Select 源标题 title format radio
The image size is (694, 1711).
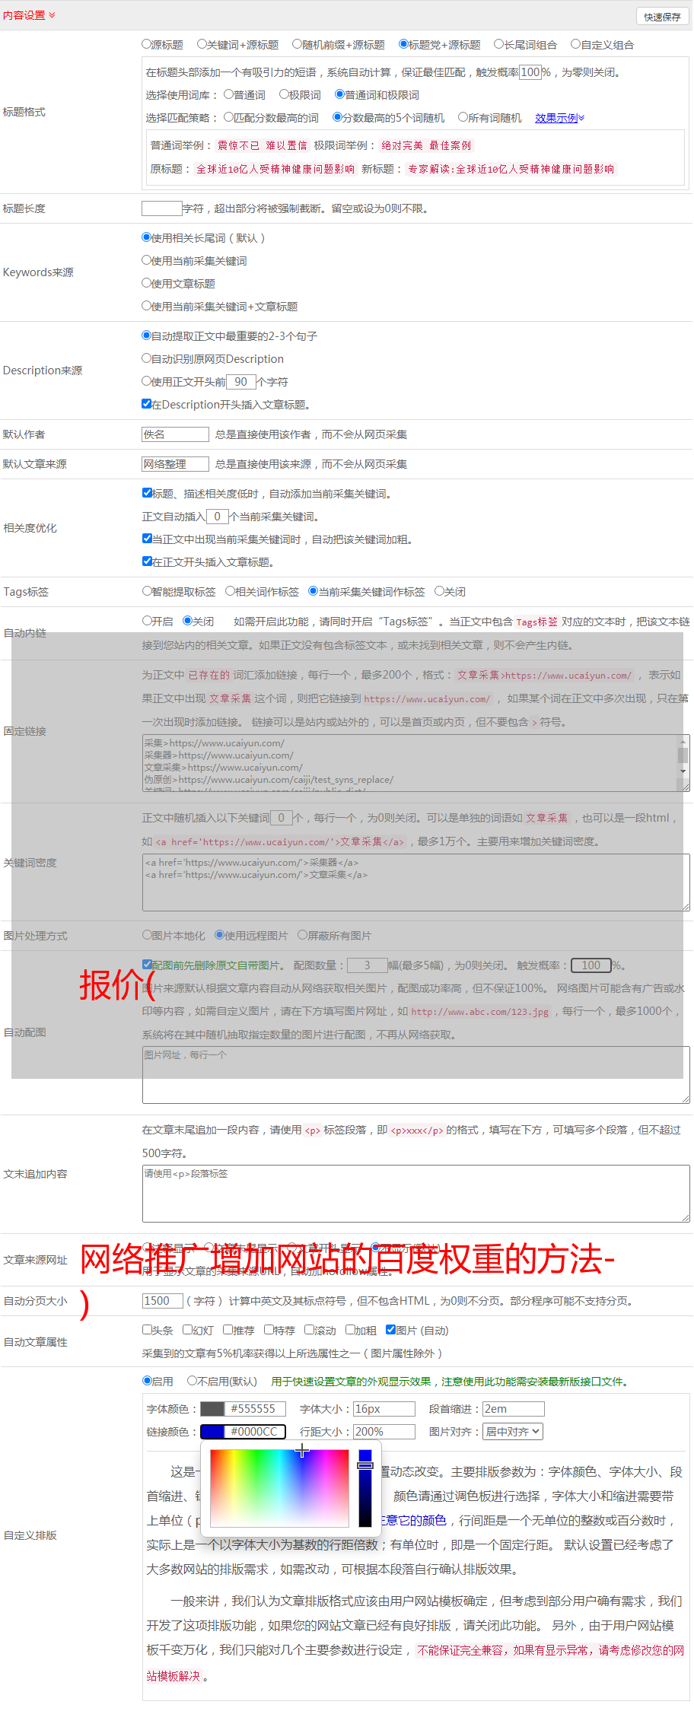pos(147,44)
